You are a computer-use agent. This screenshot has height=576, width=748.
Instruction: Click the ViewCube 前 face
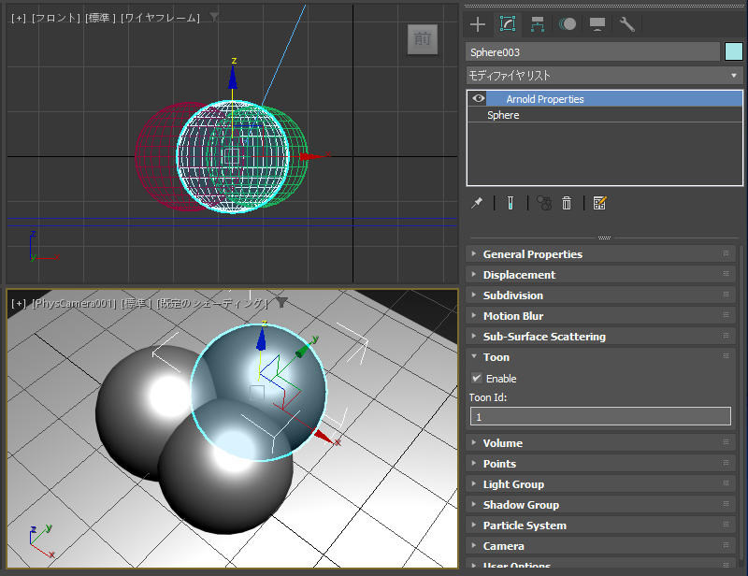[423, 39]
